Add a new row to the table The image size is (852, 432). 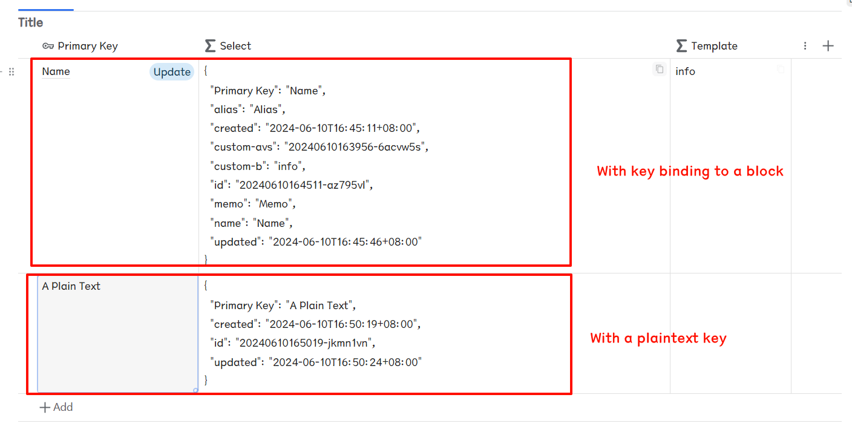[x=56, y=407]
